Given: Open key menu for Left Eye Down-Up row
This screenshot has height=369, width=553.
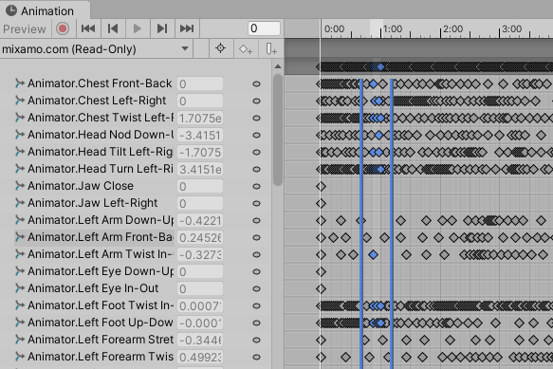Looking at the screenshot, I should tap(256, 271).
